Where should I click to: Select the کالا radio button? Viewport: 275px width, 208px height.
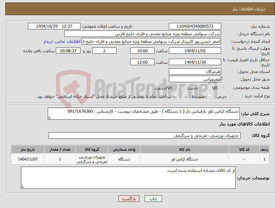tap(223, 87)
